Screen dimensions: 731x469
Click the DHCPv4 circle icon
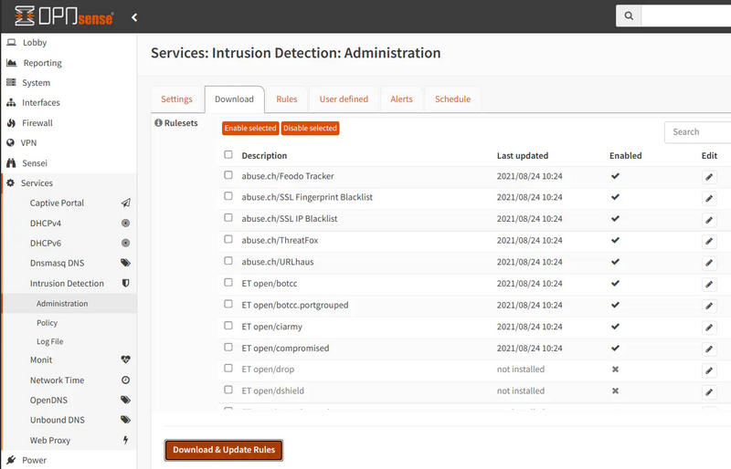click(125, 223)
